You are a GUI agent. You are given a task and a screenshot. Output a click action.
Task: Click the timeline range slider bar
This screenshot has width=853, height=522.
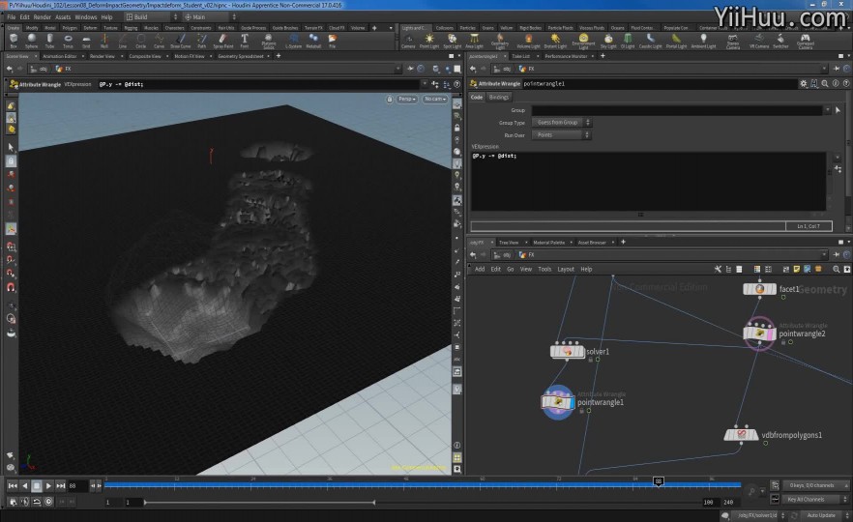point(259,503)
